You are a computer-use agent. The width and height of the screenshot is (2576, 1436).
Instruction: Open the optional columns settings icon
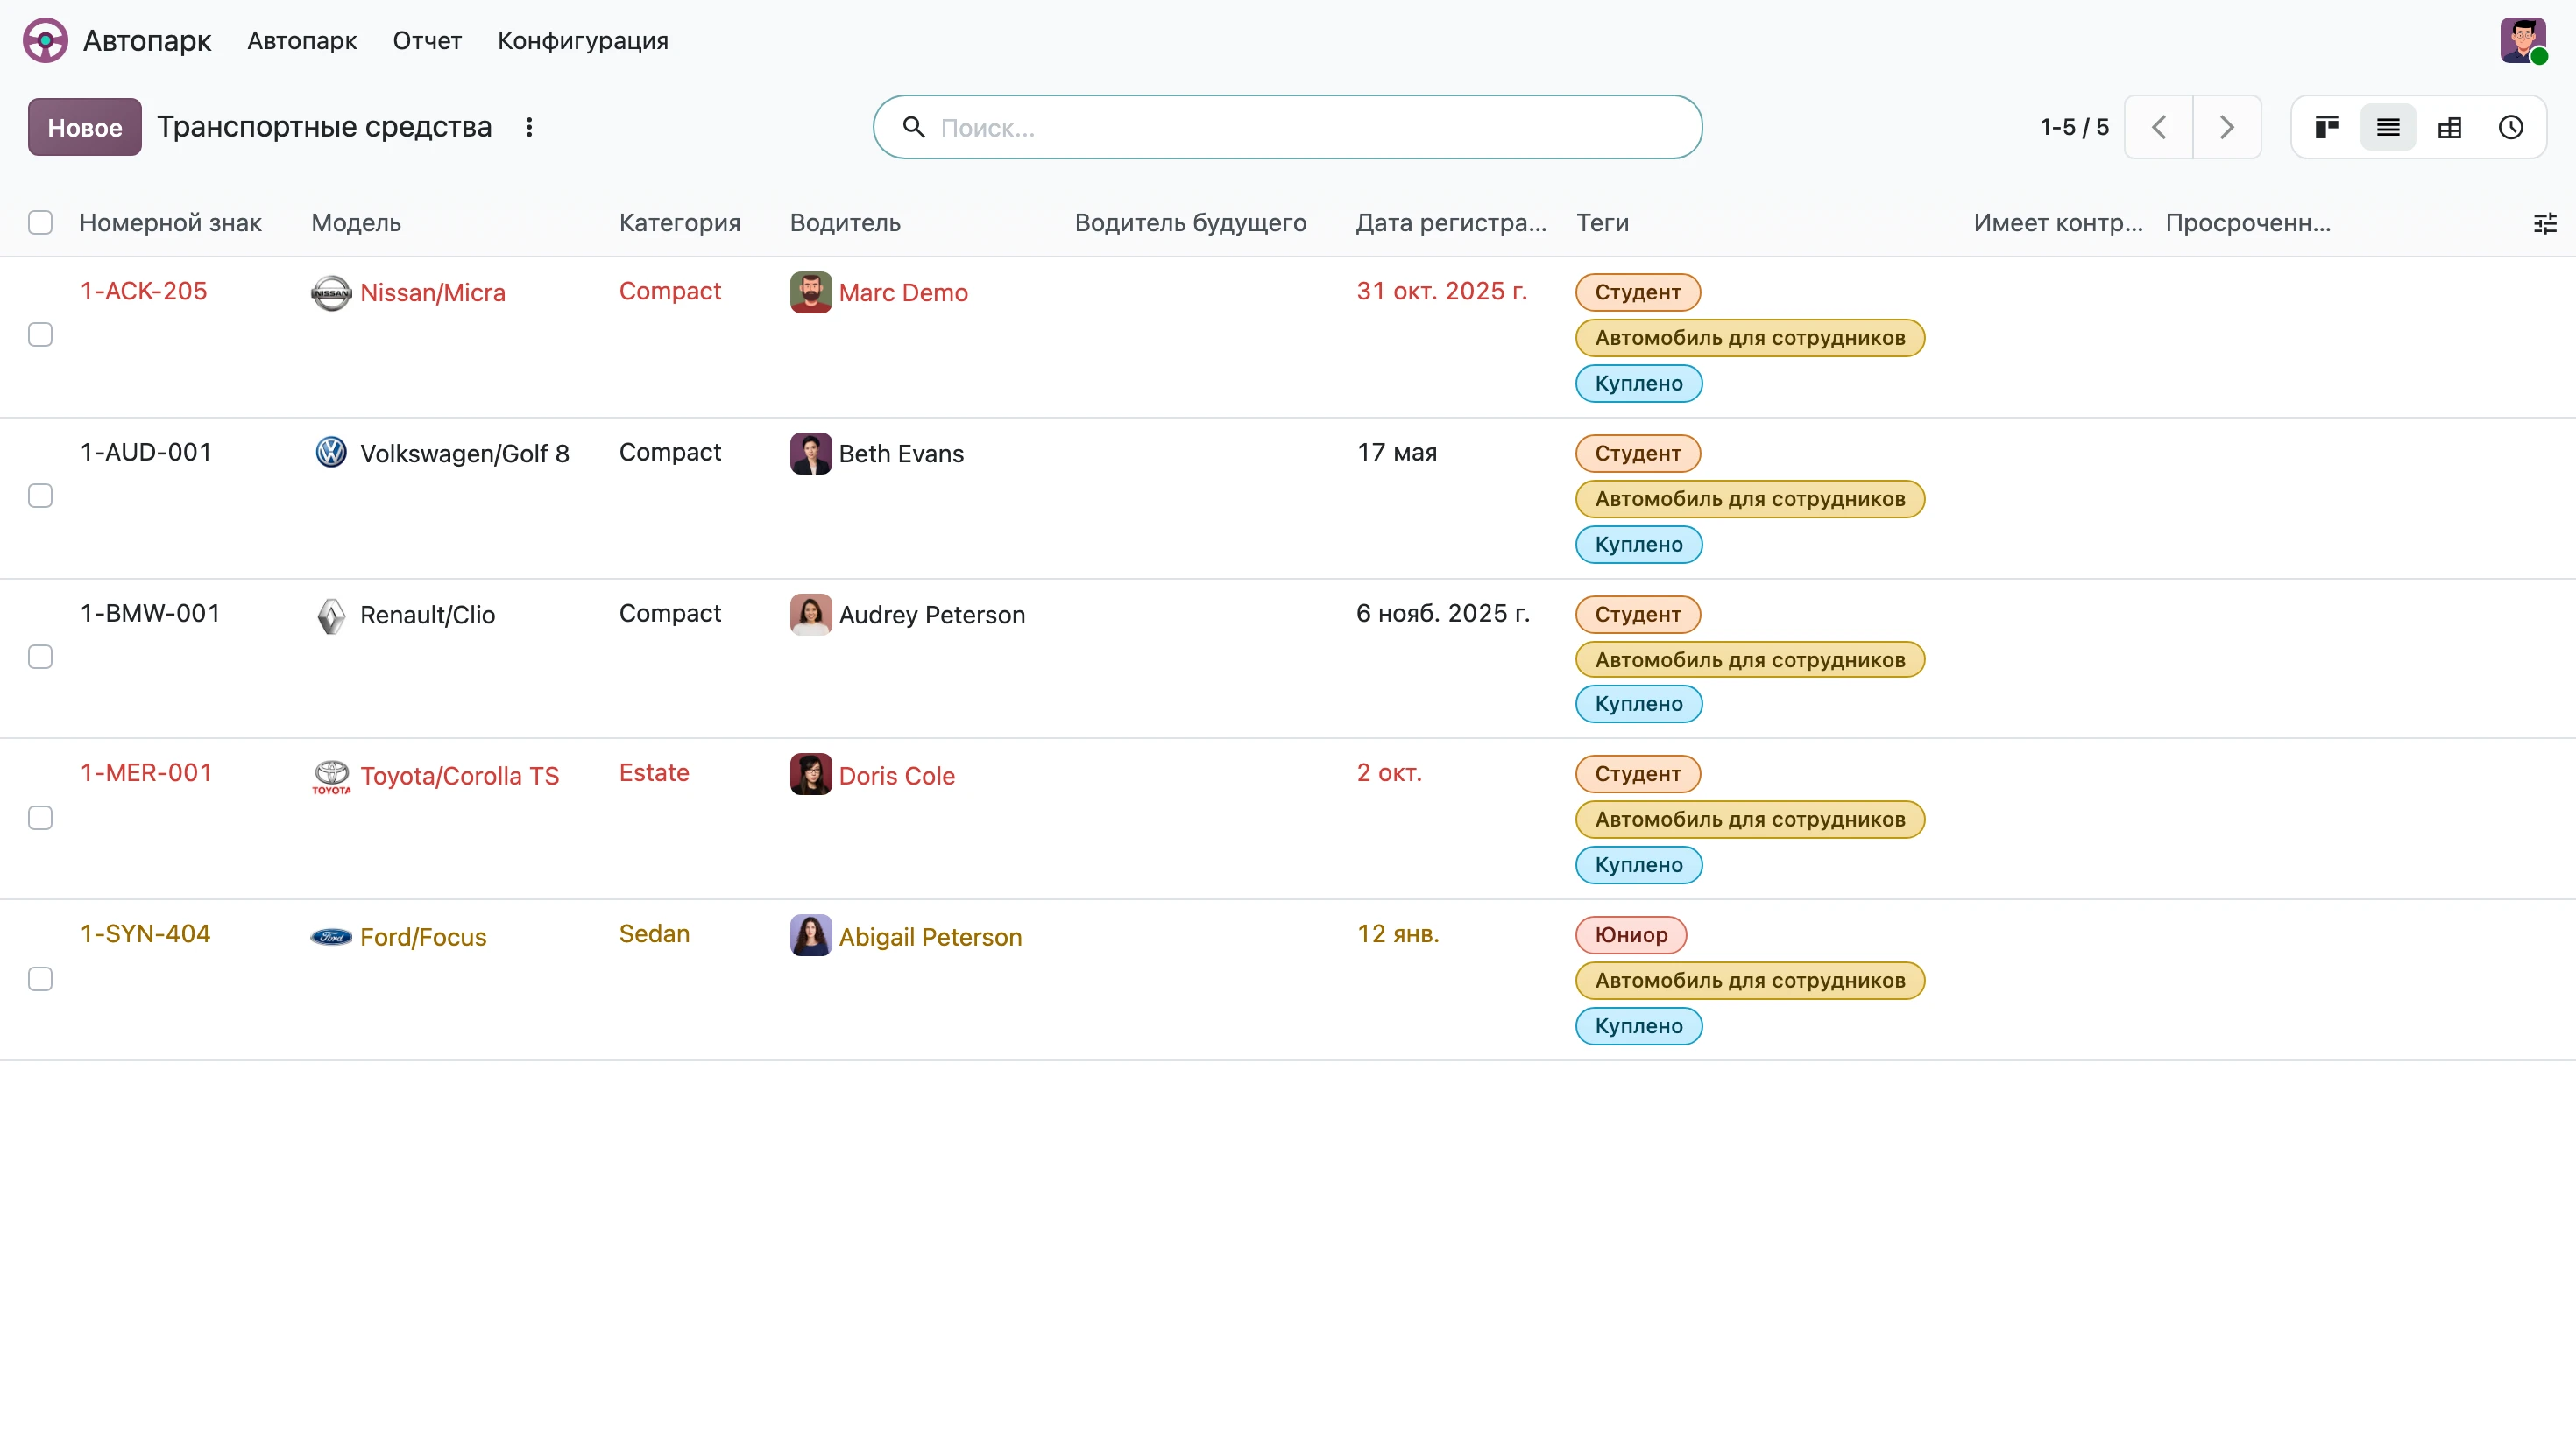point(2545,223)
